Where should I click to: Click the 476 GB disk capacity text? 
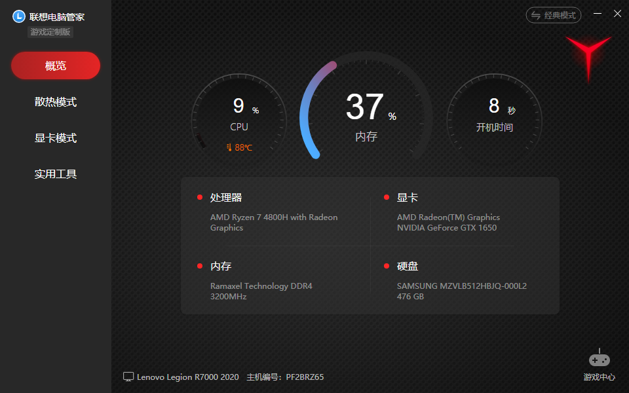tap(410, 296)
